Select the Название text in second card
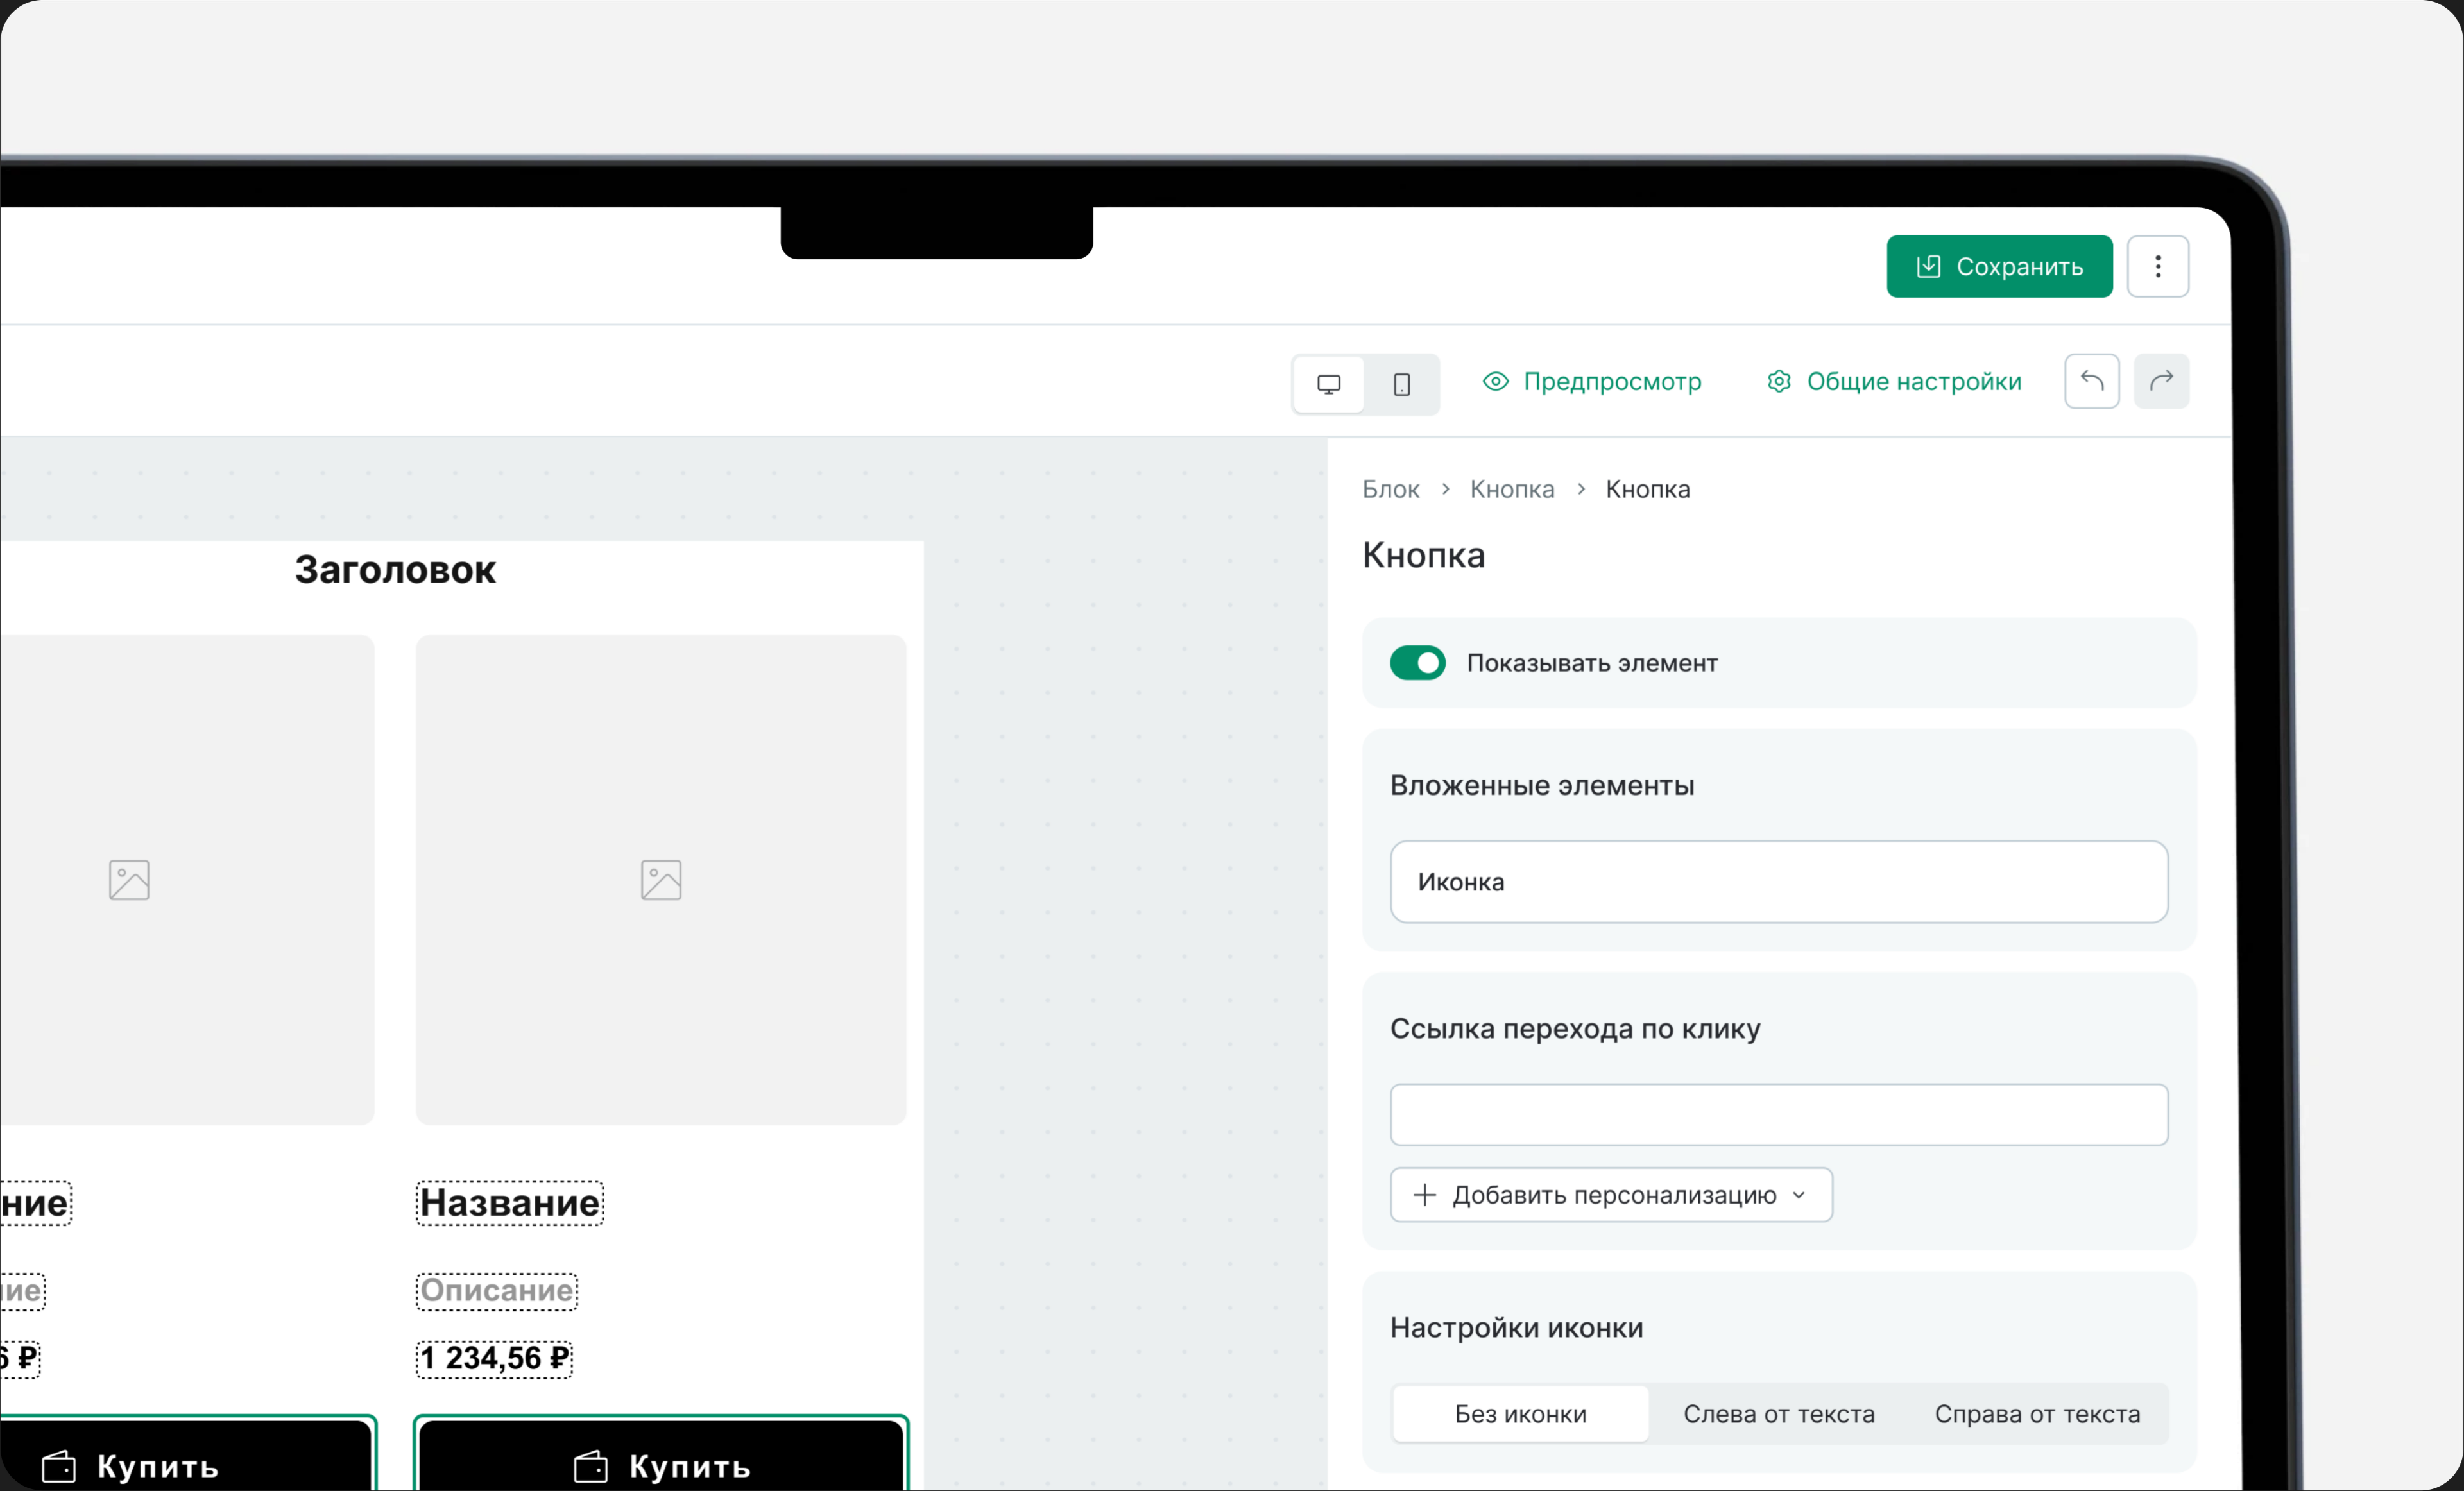The image size is (2464, 1491). click(x=510, y=1203)
